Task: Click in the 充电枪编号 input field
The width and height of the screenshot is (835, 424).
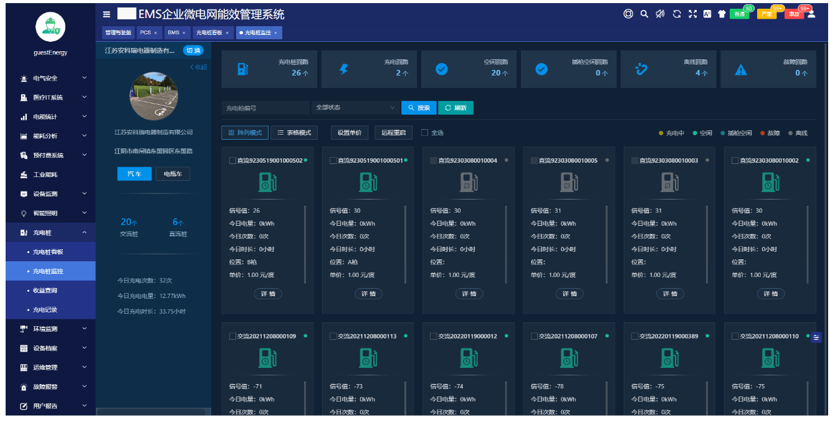Action: pyautogui.click(x=265, y=108)
